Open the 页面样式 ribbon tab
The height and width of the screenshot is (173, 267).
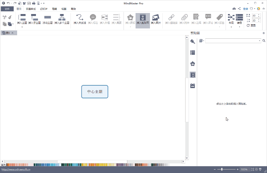coord(31,9)
